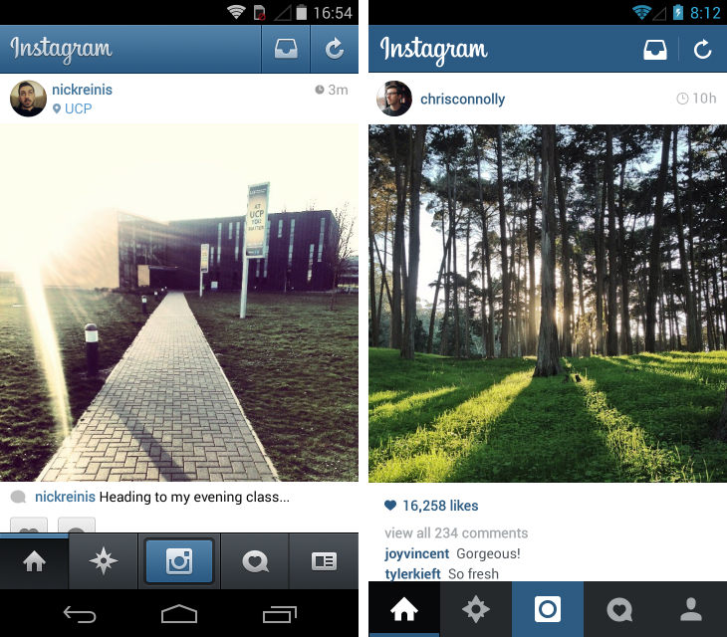
Task: Open the activity heart tab in the new layout
Action: 619,609
